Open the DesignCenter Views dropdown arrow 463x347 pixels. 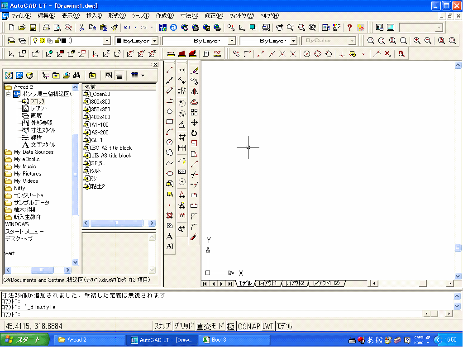[143, 76]
